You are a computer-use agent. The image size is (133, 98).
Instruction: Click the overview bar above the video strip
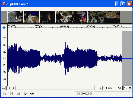[x=67, y=9]
